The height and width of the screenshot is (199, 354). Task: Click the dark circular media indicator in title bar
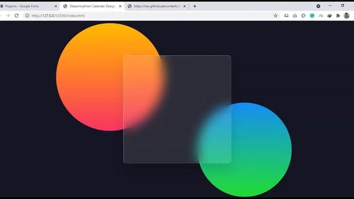point(319,6)
